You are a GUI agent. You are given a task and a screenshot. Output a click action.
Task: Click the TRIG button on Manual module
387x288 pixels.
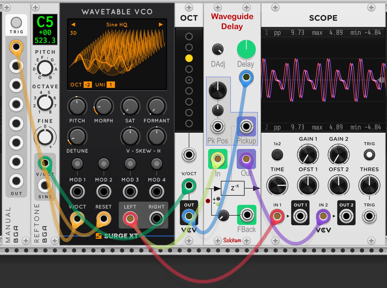(16, 23)
